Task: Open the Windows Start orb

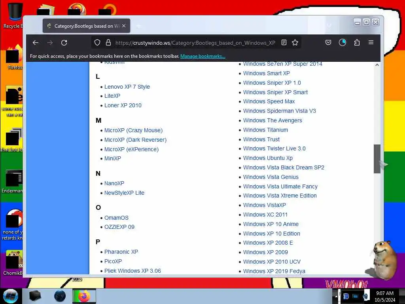Action: (x=10, y=296)
